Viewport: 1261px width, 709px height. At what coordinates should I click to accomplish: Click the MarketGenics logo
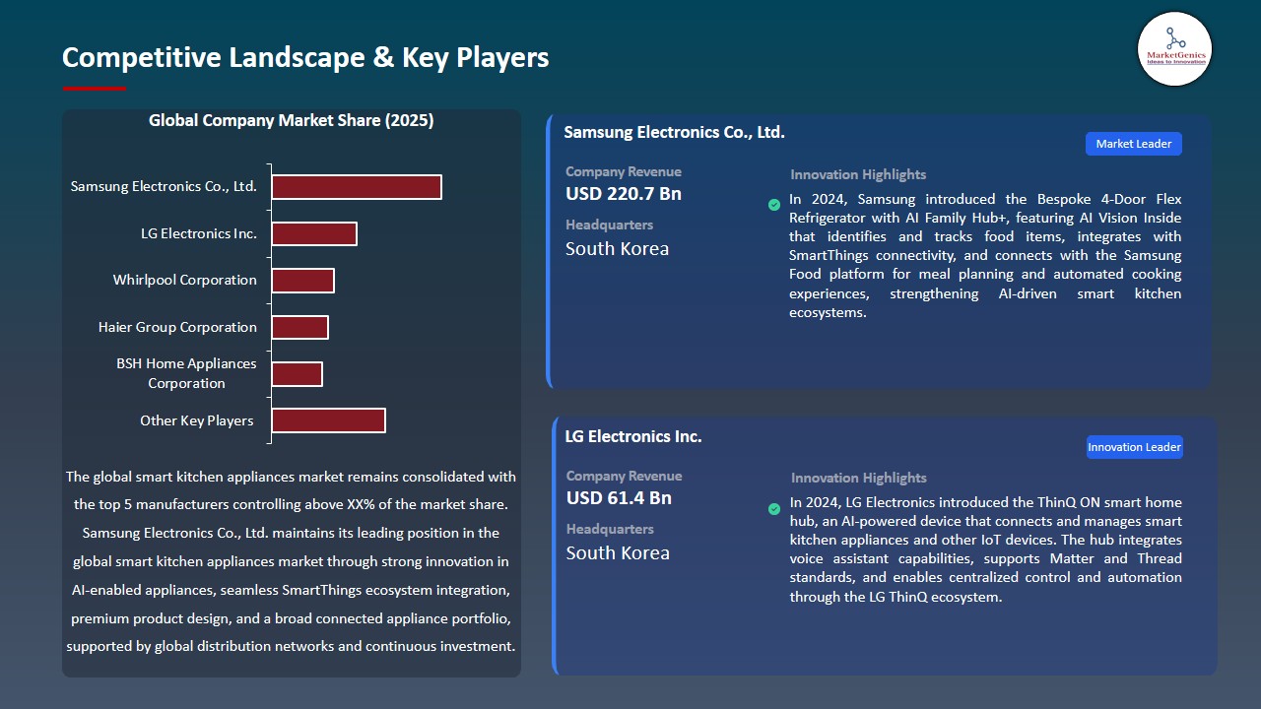pos(1174,48)
